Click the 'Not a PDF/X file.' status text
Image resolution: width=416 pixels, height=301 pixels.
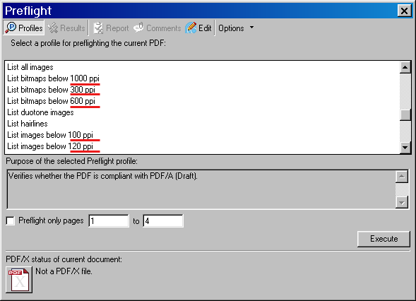(x=64, y=271)
